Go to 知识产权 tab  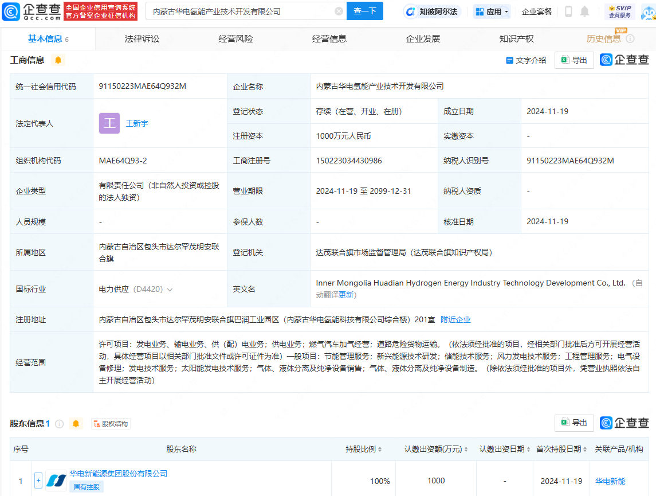tap(517, 39)
